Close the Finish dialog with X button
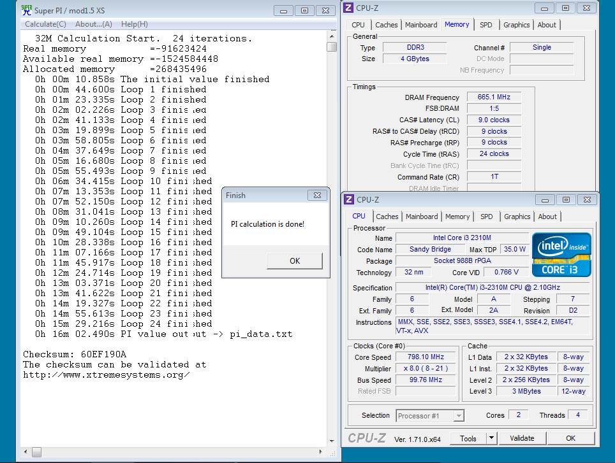 tap(317, 195)
